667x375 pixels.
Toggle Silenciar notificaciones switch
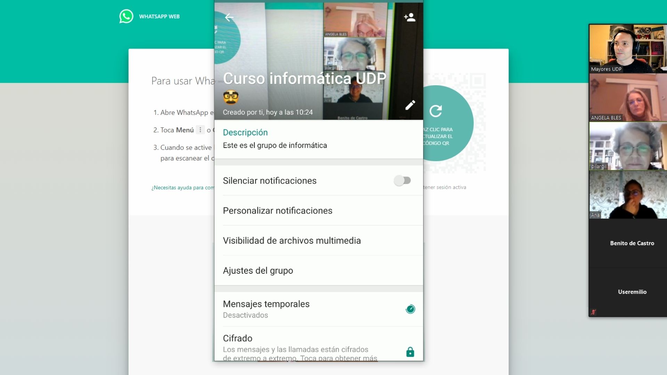point(402,181)
